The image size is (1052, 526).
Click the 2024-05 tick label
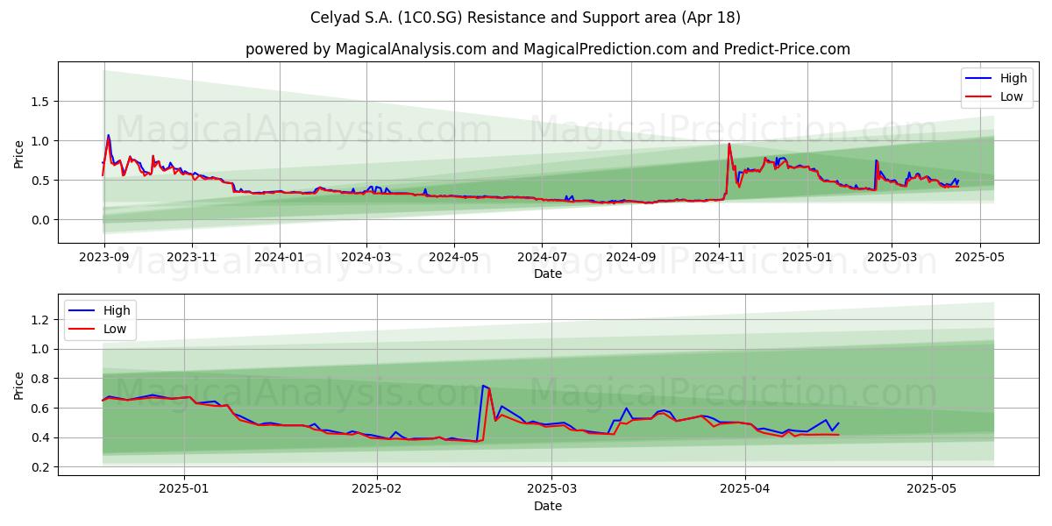click(454, 258)
